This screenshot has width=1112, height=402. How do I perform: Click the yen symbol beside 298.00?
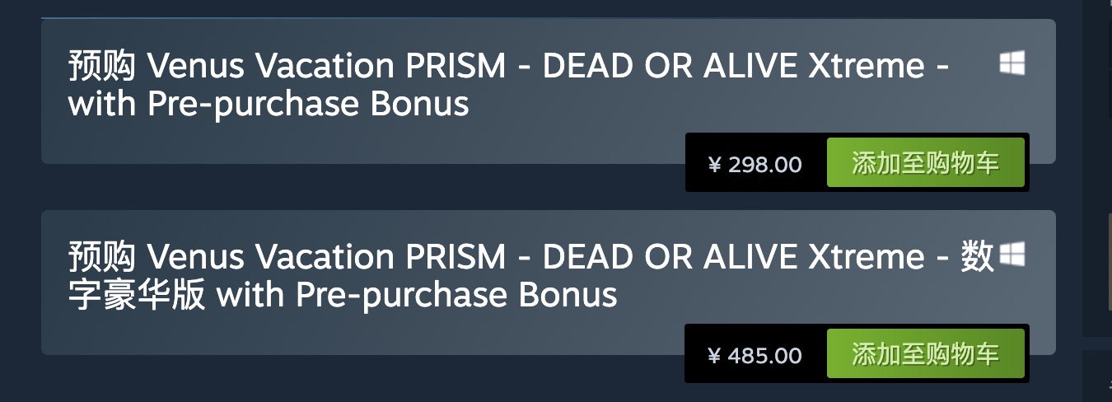(714, 165)
